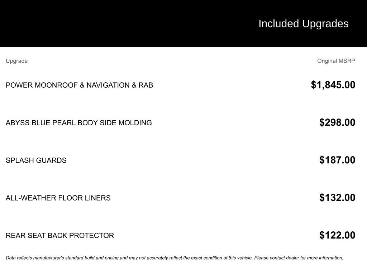Select the word NAVIGATION in first upgrade

tap(108, 85)
